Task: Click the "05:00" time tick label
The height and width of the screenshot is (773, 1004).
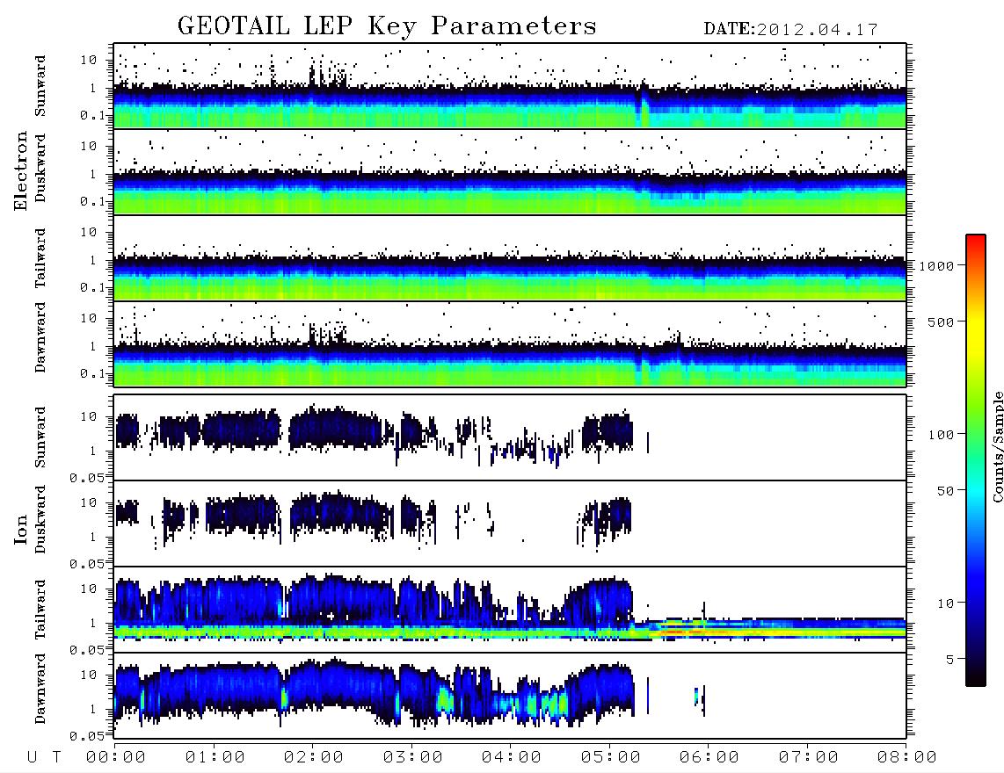Action: 611,758
